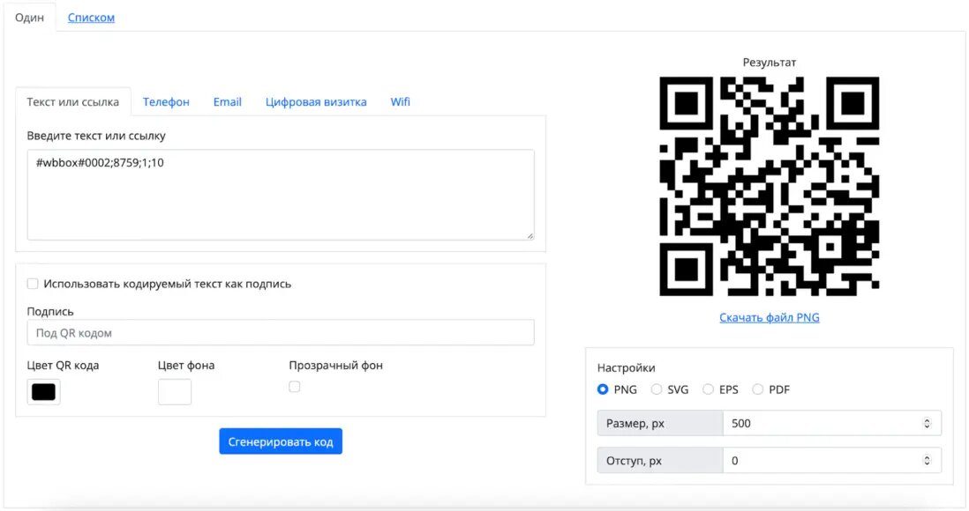The image size is (969, 511).
Task: Click the Отступ stepper arrows
Action: click(927, 461)
